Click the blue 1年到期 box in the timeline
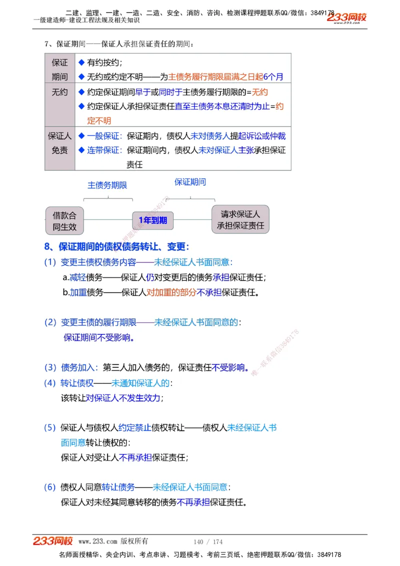The image size is (400, 566). 152,220
